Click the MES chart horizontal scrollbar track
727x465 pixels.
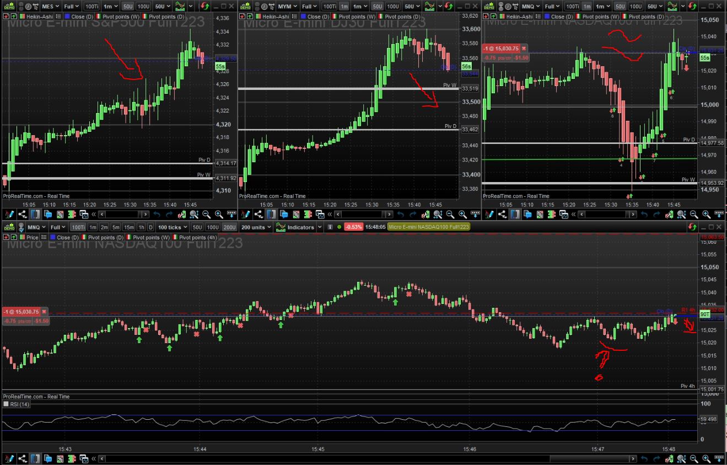pos(124,214)
